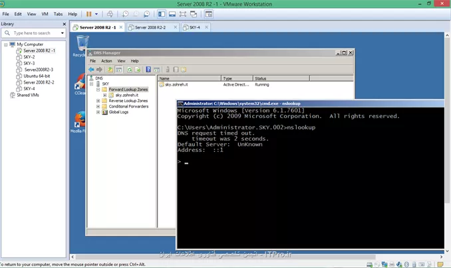Click DNS Manager new zone icon
This screenshot has width=451, height=268.
[184, 70]
